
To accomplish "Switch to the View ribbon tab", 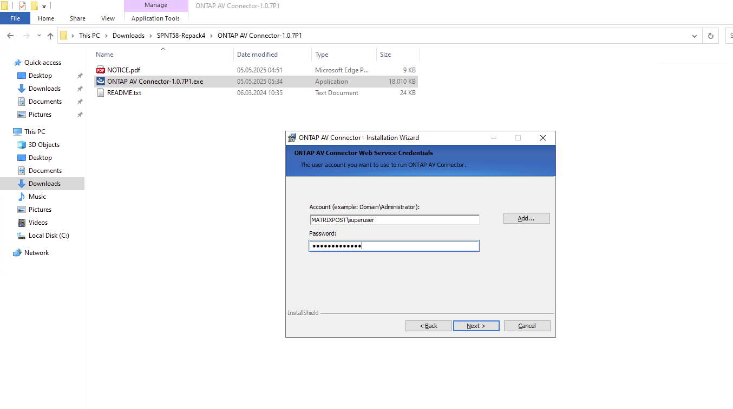I will [108, 18].
